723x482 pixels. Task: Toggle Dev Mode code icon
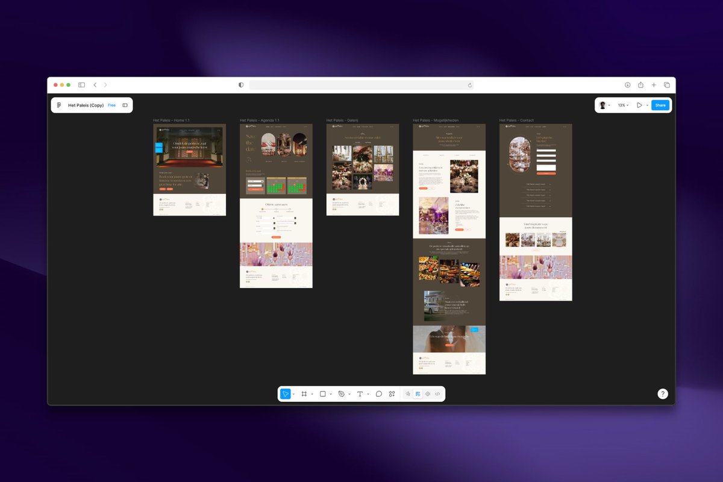click(x=437, y=394)
